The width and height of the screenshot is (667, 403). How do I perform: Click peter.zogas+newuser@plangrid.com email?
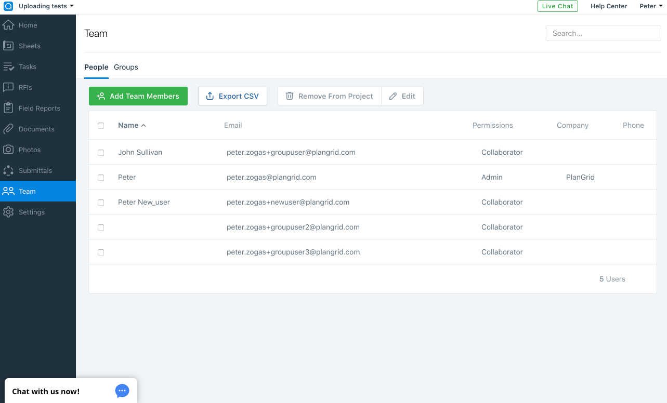(x=288, y=202)
